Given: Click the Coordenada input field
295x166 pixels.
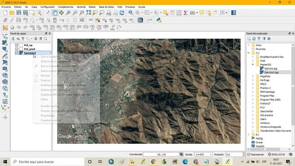Looking at the screenshot, I should (161, 154).
